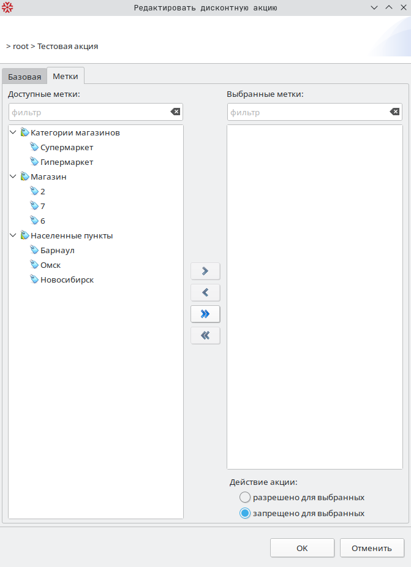The width and height of the screenshot is (411, 567).
Task: Clear the selected labels filter field
Action: click(394, 112)
